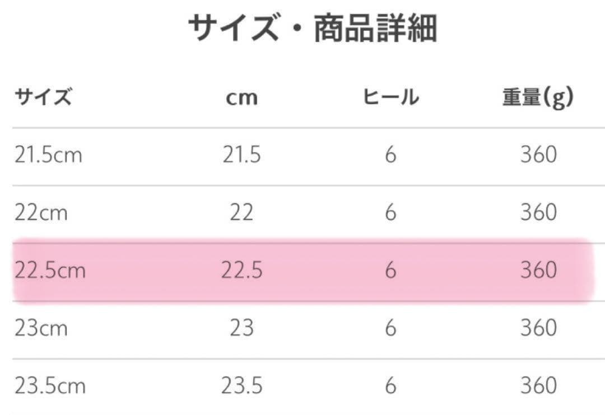Click the 22.5 value in highlighted row

(241, 271)
